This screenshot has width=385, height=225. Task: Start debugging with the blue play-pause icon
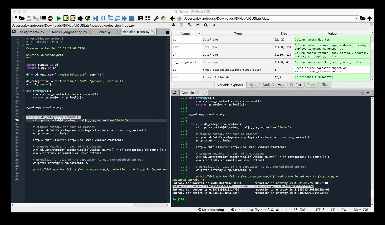[x=95, y=18]
